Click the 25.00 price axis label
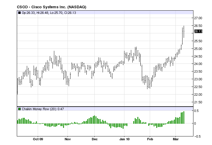The width and height of the screenshot is (212, 145). tap(198, 49)
